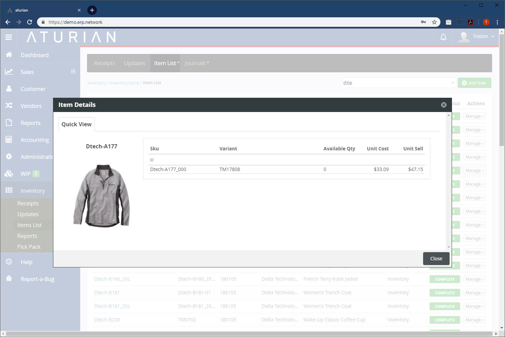Screen dimensions: 505x337
Task: Click the Dashboard home icon
Action: (9, 55)
